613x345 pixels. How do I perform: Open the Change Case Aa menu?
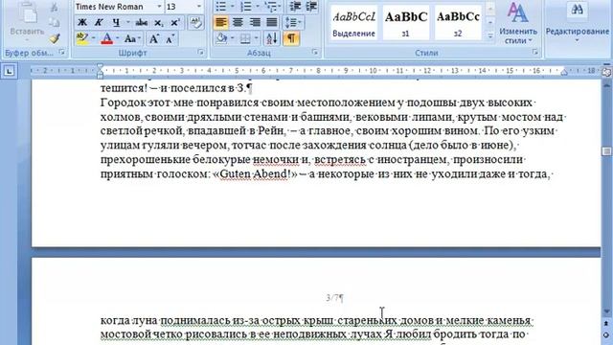(132, 38)
